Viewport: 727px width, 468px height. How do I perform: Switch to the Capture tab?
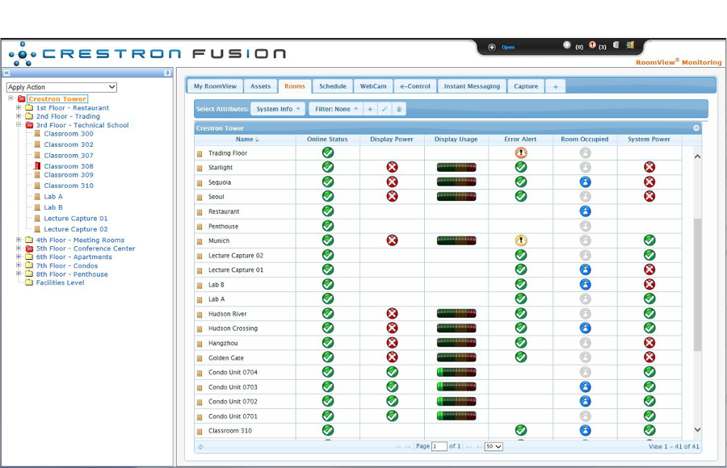(x=526, y=86)
